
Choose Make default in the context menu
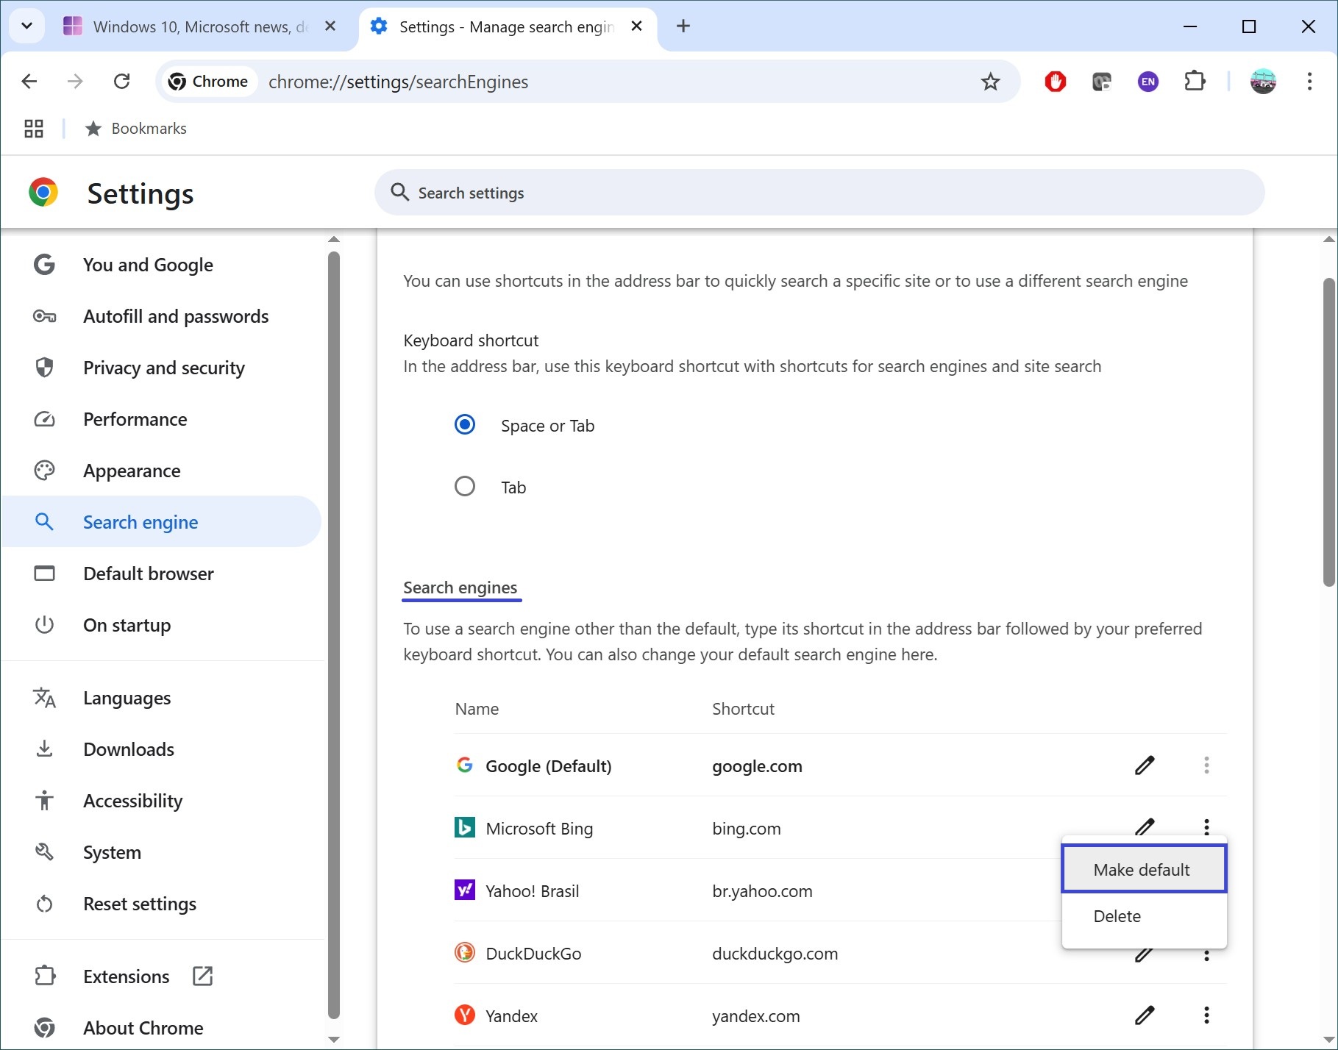1144,869
